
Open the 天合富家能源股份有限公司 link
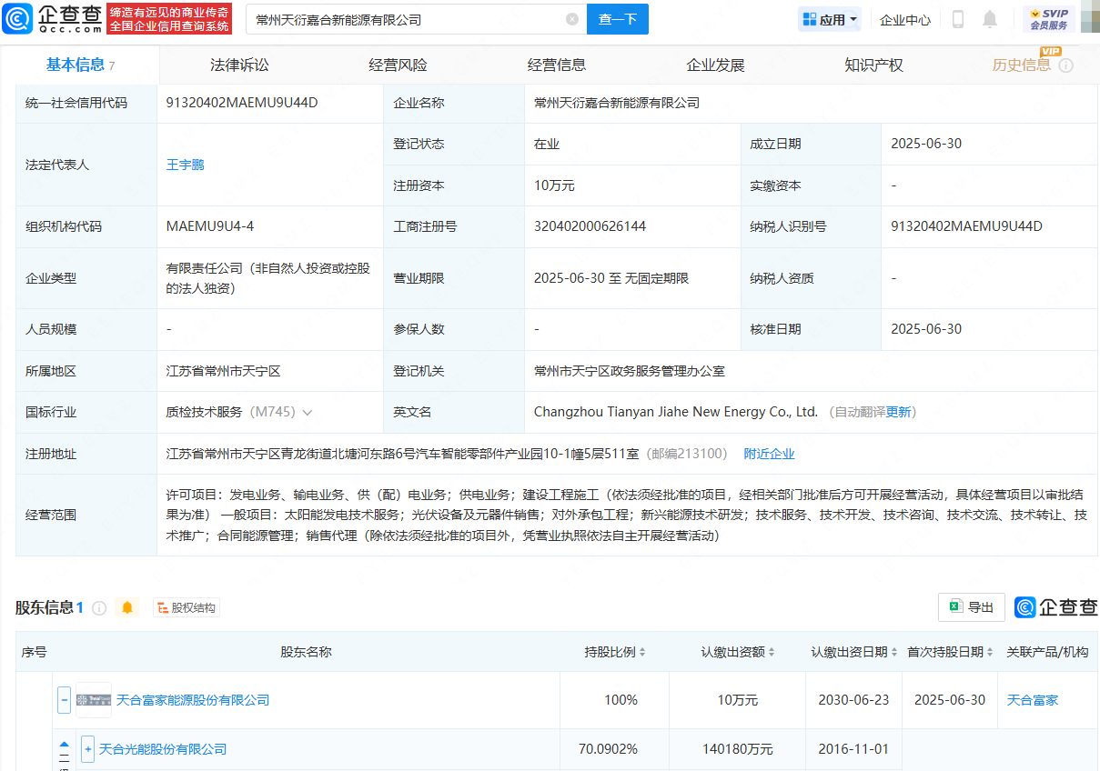[193, 700]
